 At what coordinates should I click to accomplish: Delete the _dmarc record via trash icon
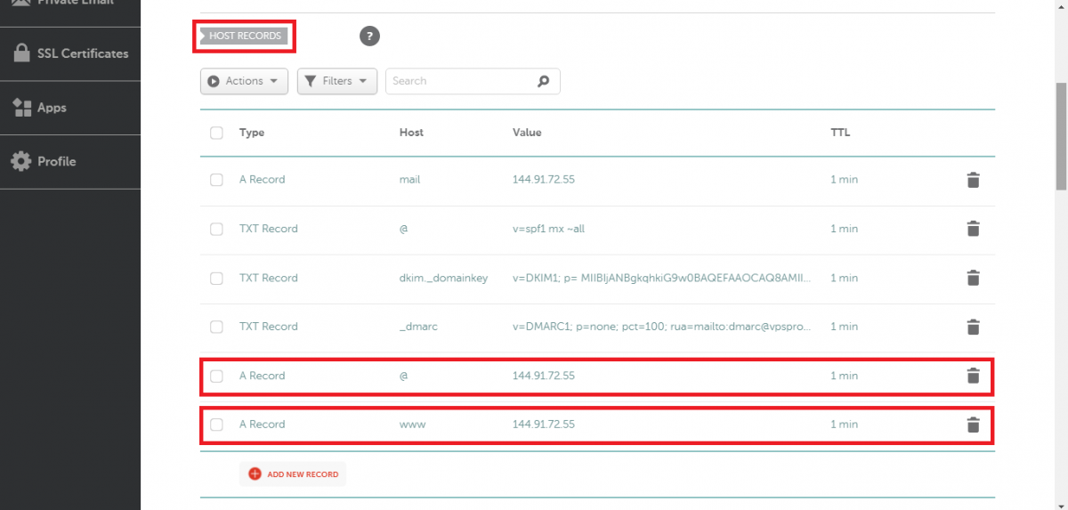click(973, 327)
